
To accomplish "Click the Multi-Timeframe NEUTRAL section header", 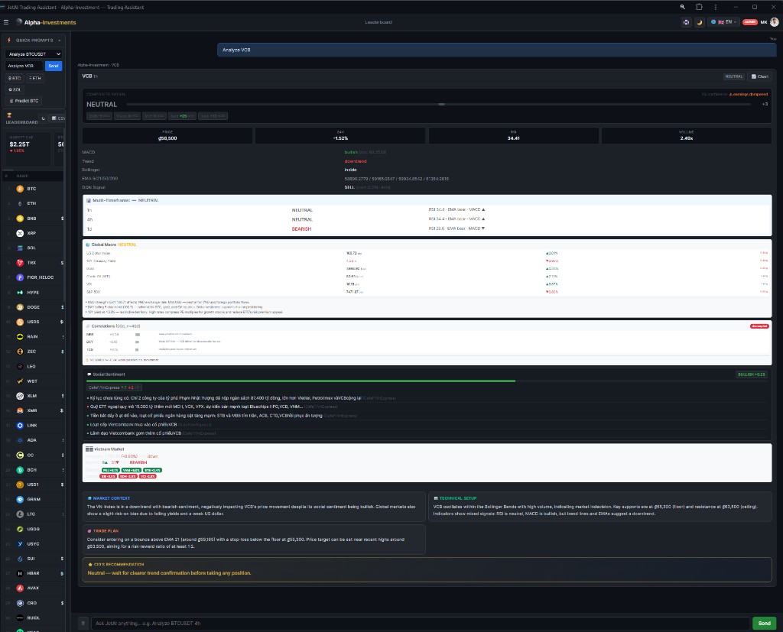I will pos(427,200).
